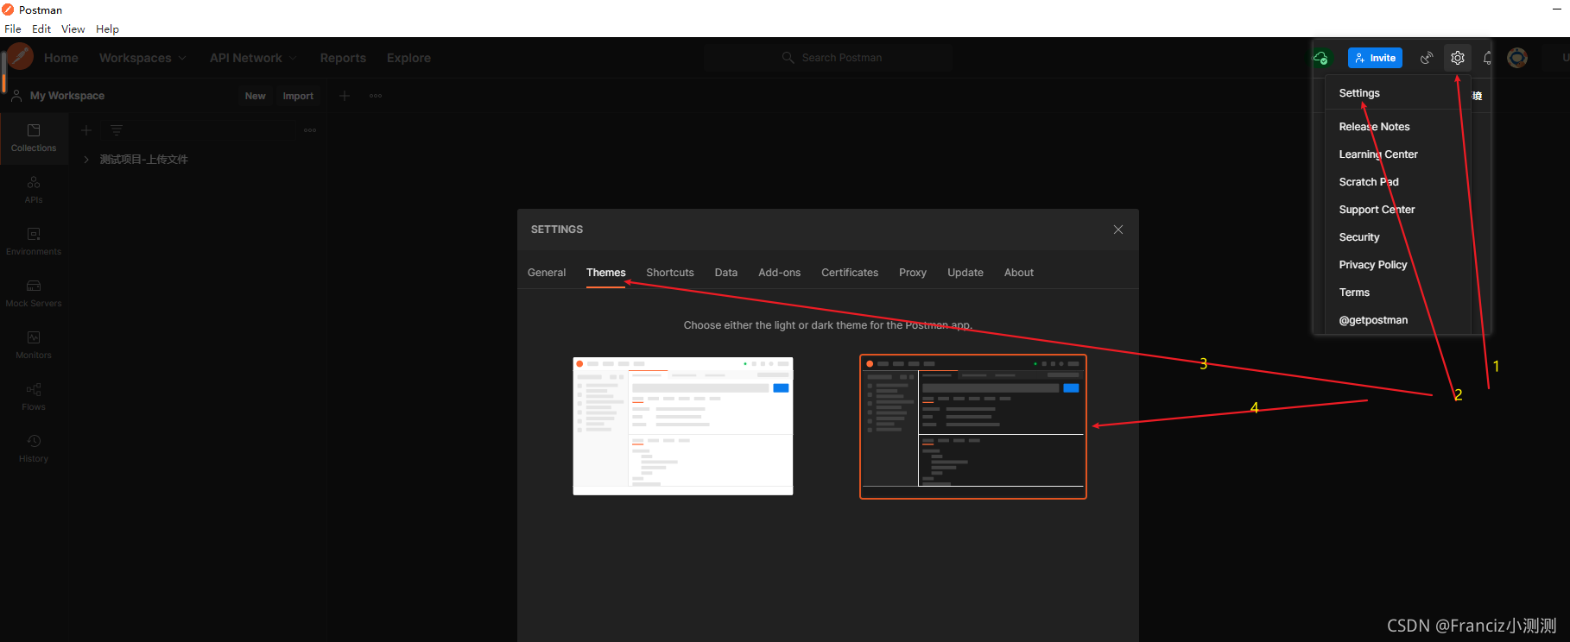Open the Data settings tab
This screenshot has height=642, width=1570.
point(726,273)
